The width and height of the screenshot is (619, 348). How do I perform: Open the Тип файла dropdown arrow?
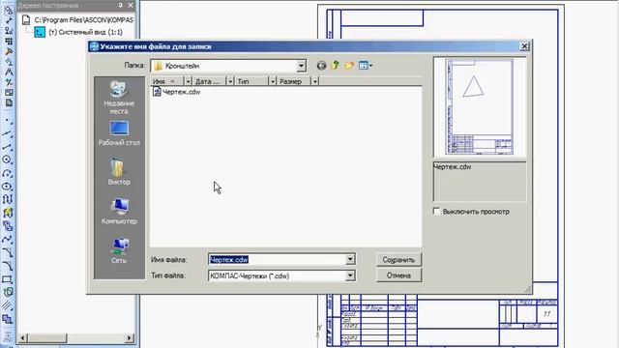(350, 275)
